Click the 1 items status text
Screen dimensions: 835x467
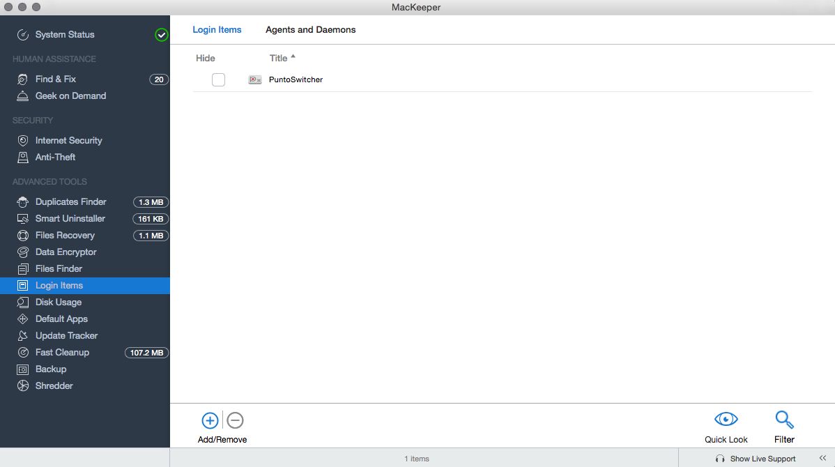point(416,459)
